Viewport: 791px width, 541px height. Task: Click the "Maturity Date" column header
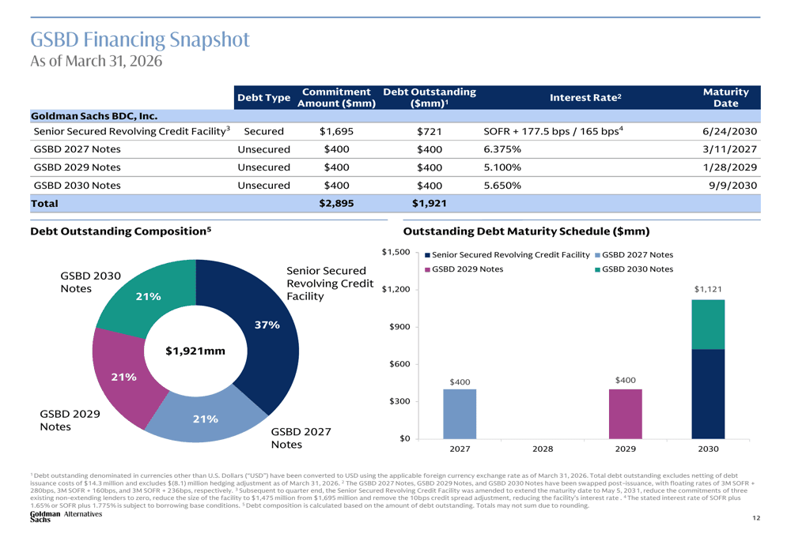(725, 97)
